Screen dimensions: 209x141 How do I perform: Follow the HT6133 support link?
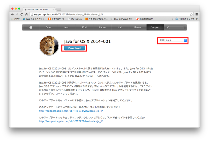click(71, 111)
